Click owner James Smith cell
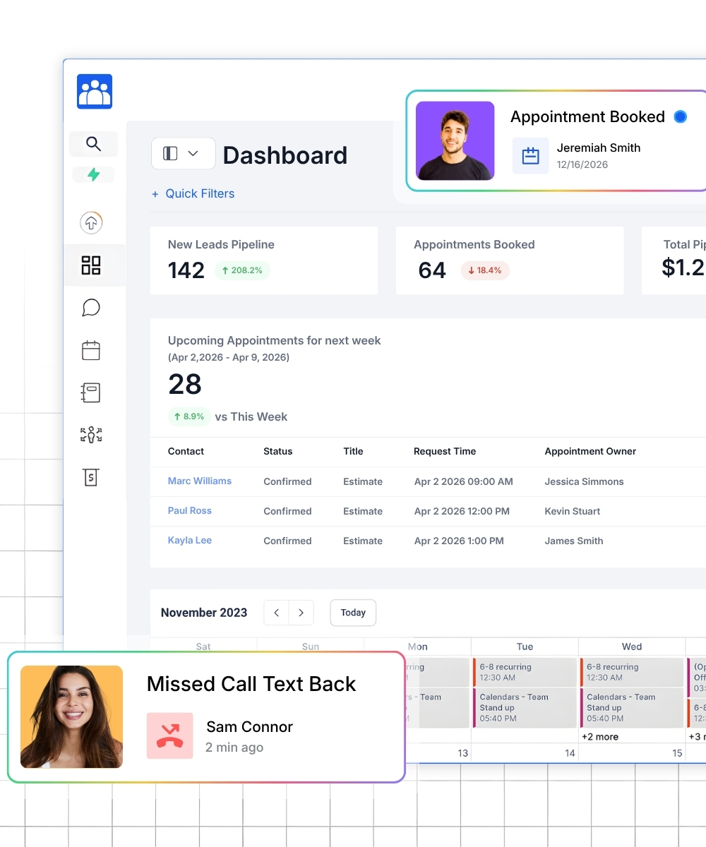The image size is (706, 847). pos(574,541)
